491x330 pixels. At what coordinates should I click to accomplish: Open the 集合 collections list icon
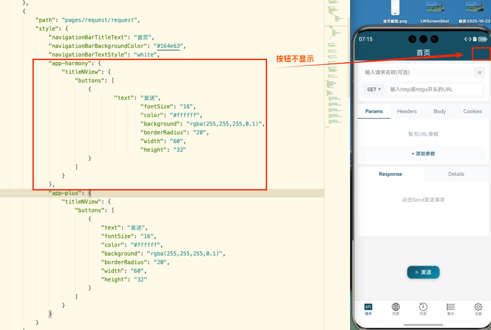pos(451,309)
